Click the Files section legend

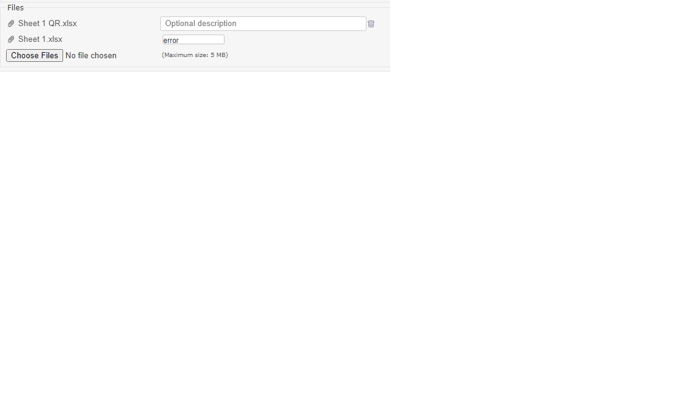pos(16,7)
